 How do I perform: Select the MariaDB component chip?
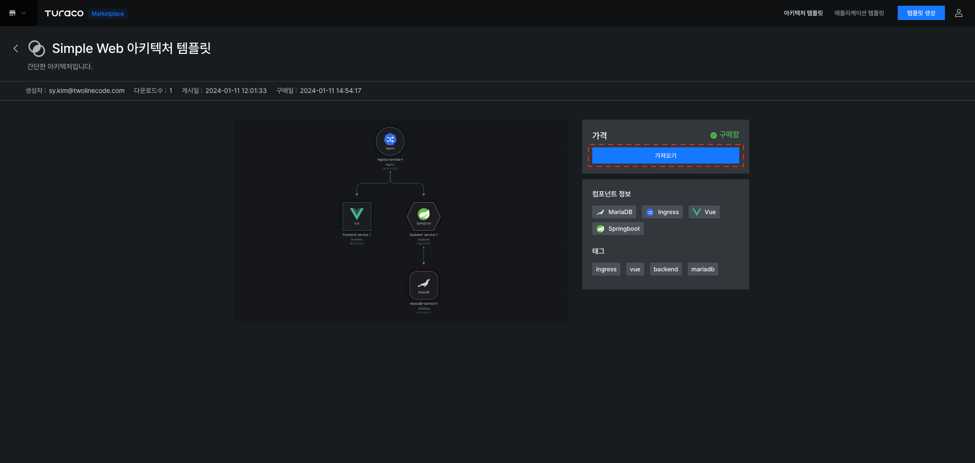coord(614,212)
